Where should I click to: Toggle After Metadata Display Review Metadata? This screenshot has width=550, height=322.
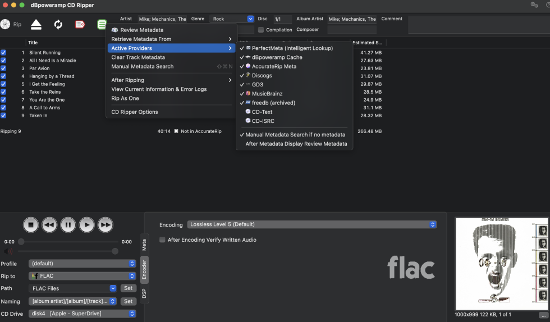pos(294,144)
